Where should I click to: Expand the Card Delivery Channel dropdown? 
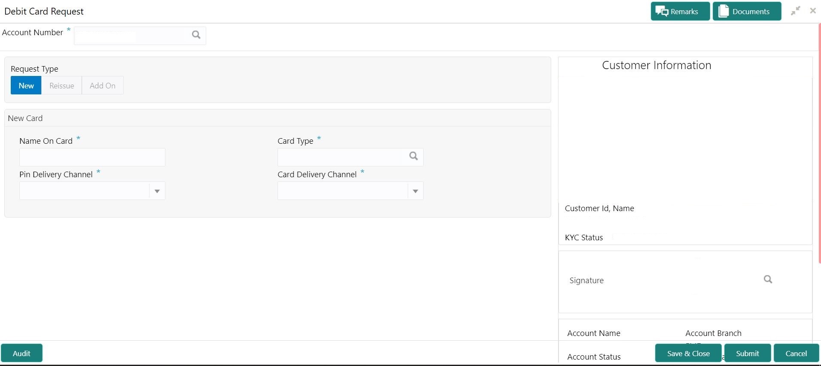tap(415, 191)
